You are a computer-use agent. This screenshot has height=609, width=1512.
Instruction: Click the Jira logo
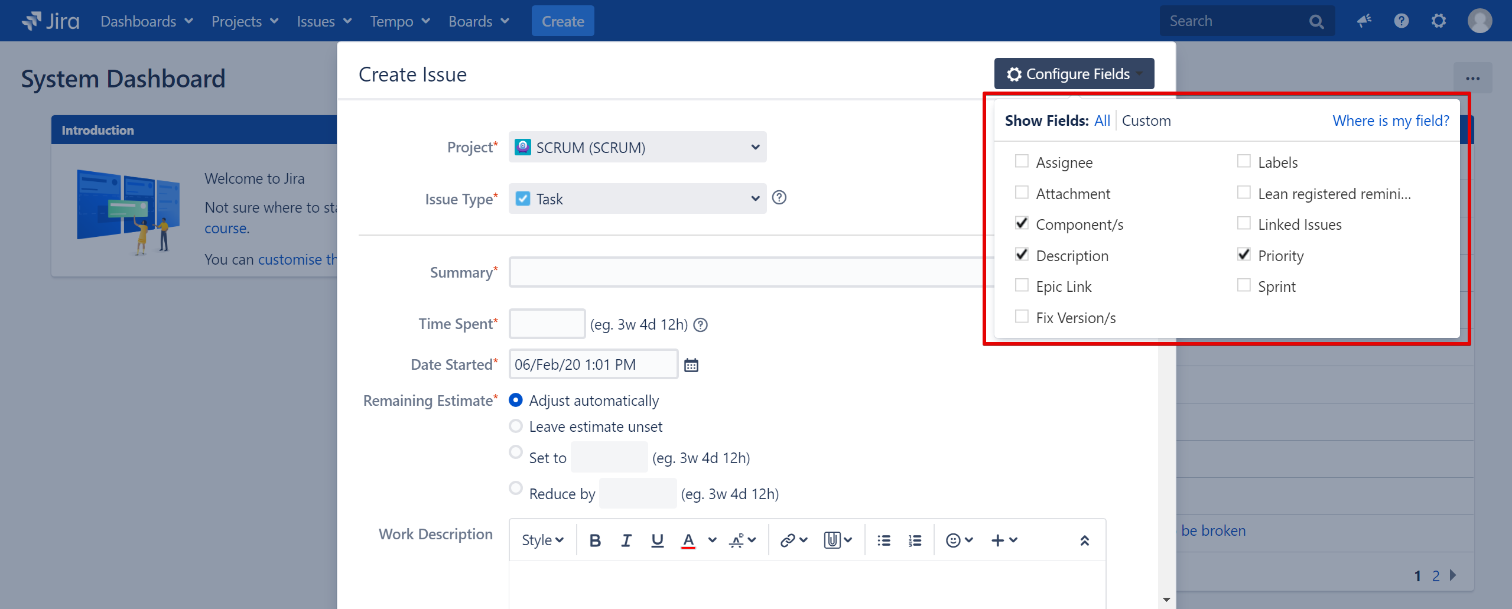(x=51, y=21)
